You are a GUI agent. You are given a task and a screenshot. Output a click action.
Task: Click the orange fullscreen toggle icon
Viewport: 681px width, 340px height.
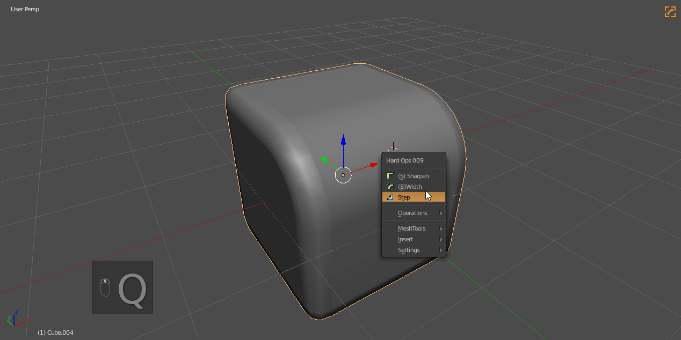670,12
